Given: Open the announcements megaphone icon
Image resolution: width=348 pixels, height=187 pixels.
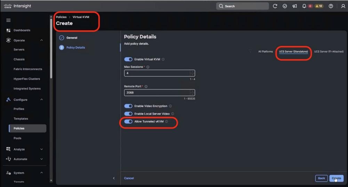Looking at the screenshot, I should click(294, 6).
